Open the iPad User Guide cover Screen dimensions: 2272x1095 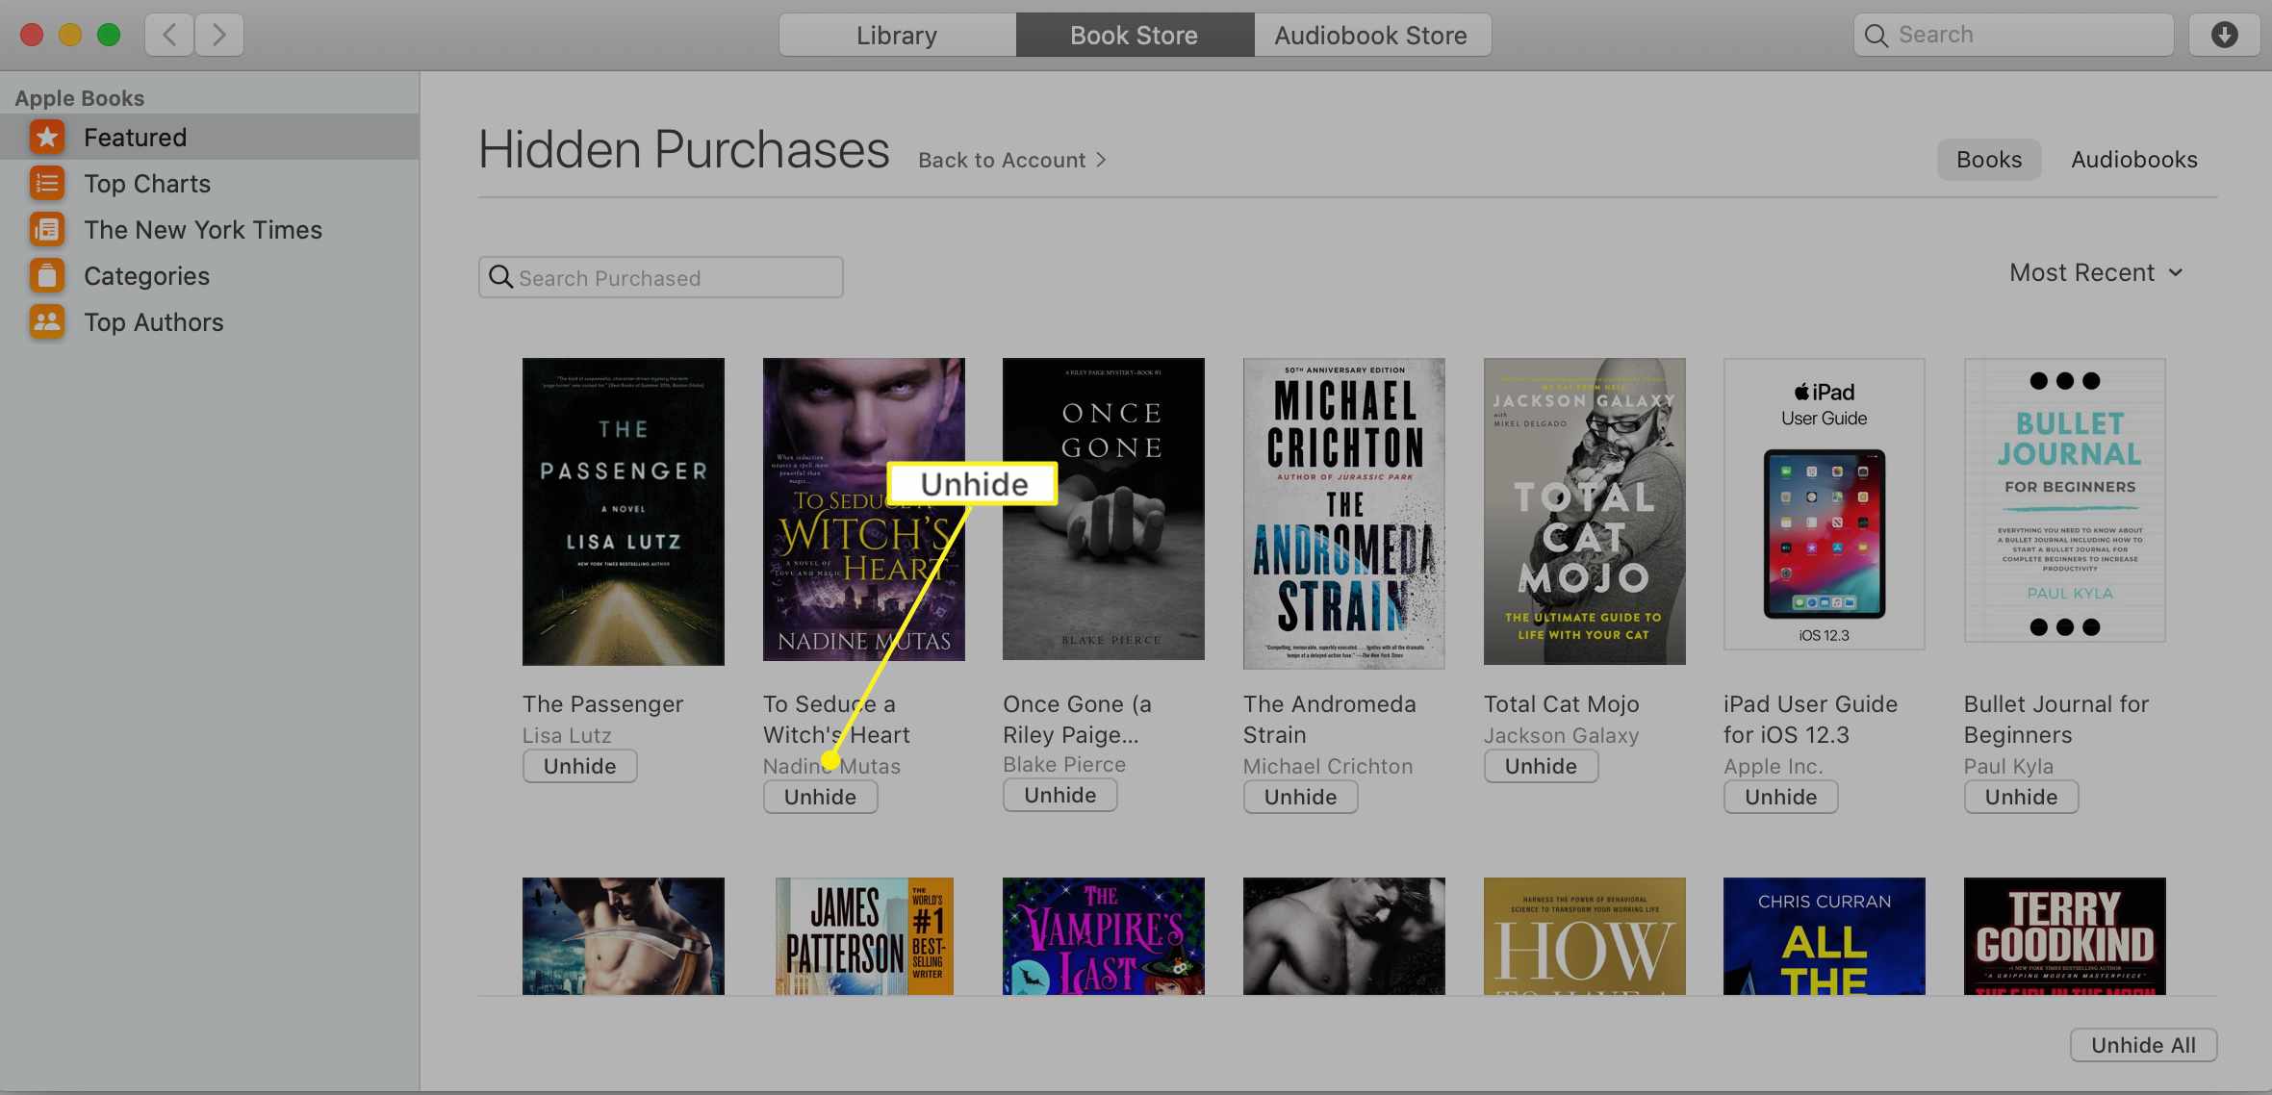(x=1825, y=504)
